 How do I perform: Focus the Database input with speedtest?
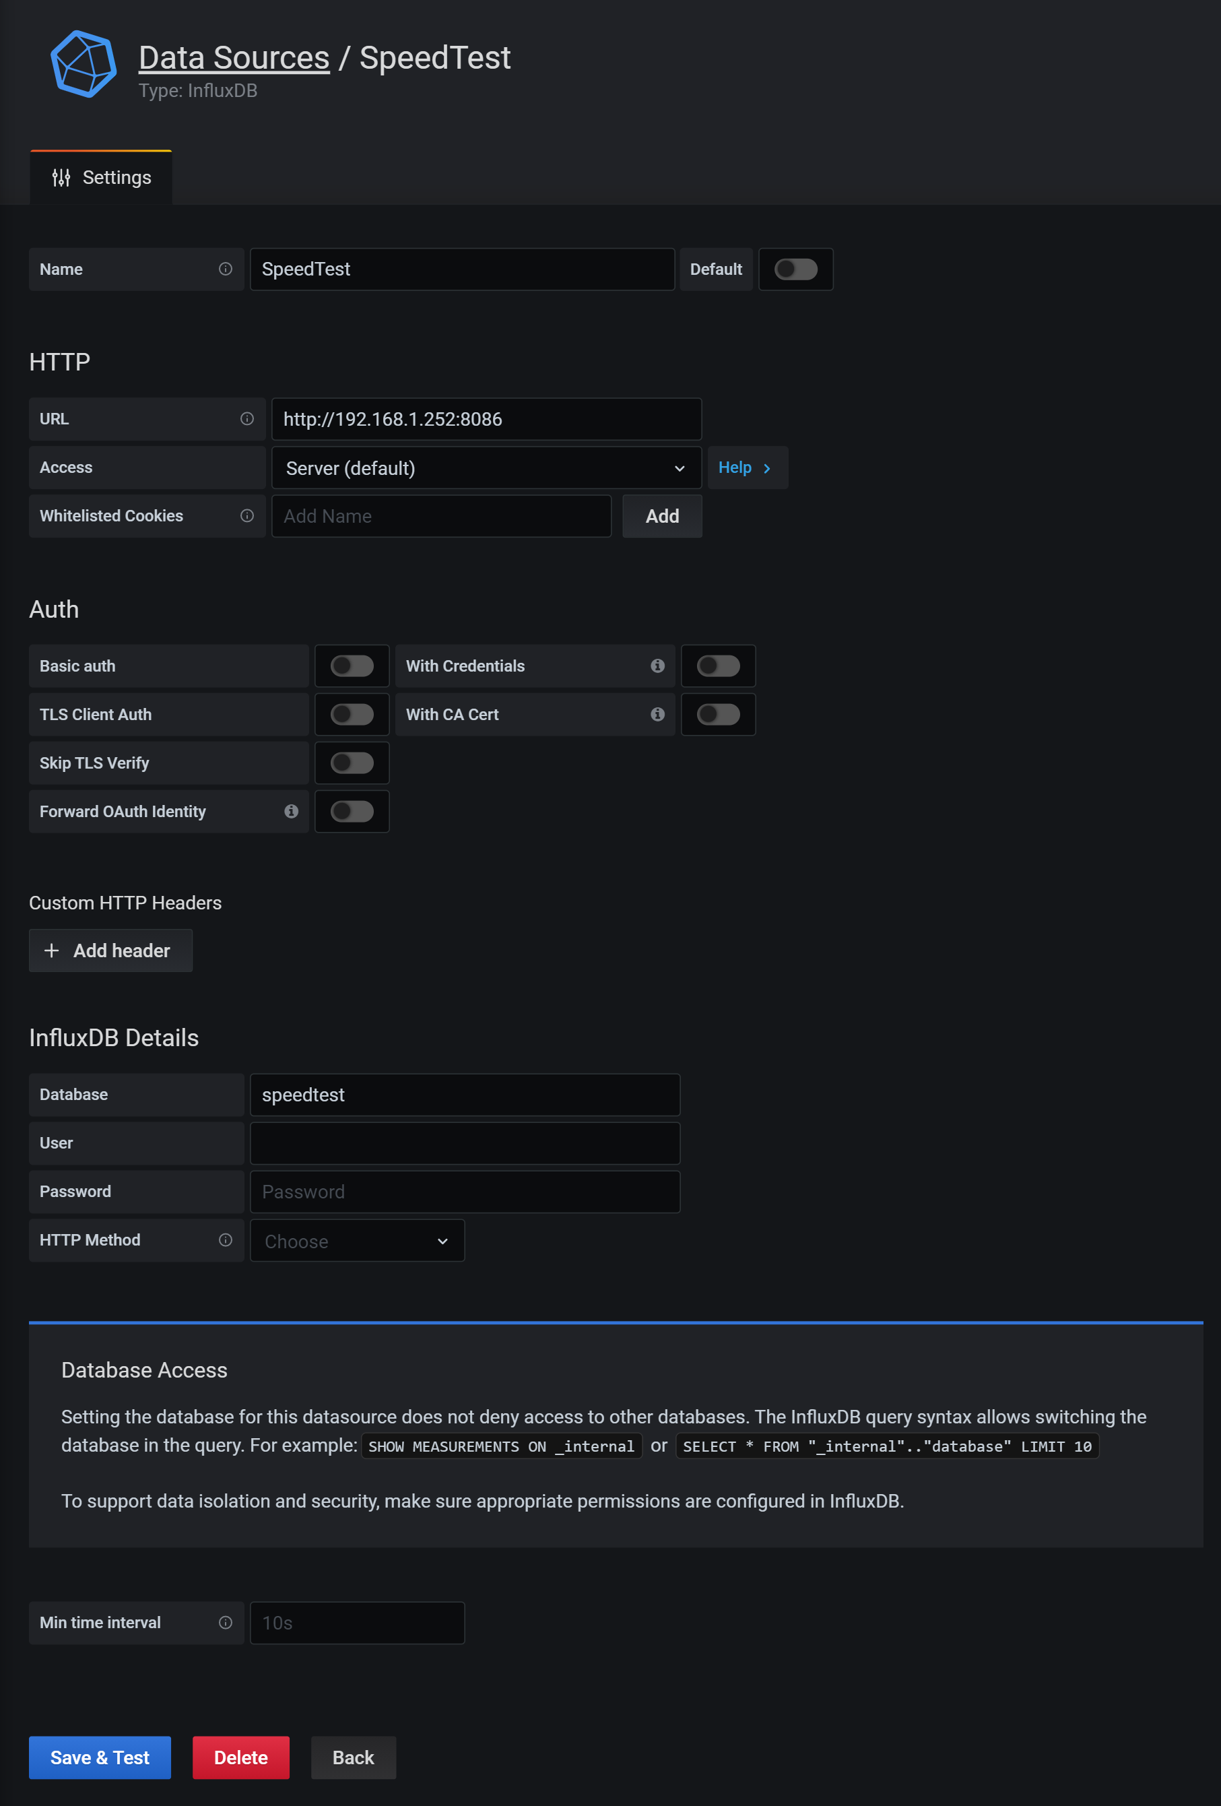465,1095
